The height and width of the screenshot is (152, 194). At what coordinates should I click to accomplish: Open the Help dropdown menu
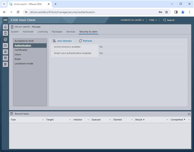(153, 20)
